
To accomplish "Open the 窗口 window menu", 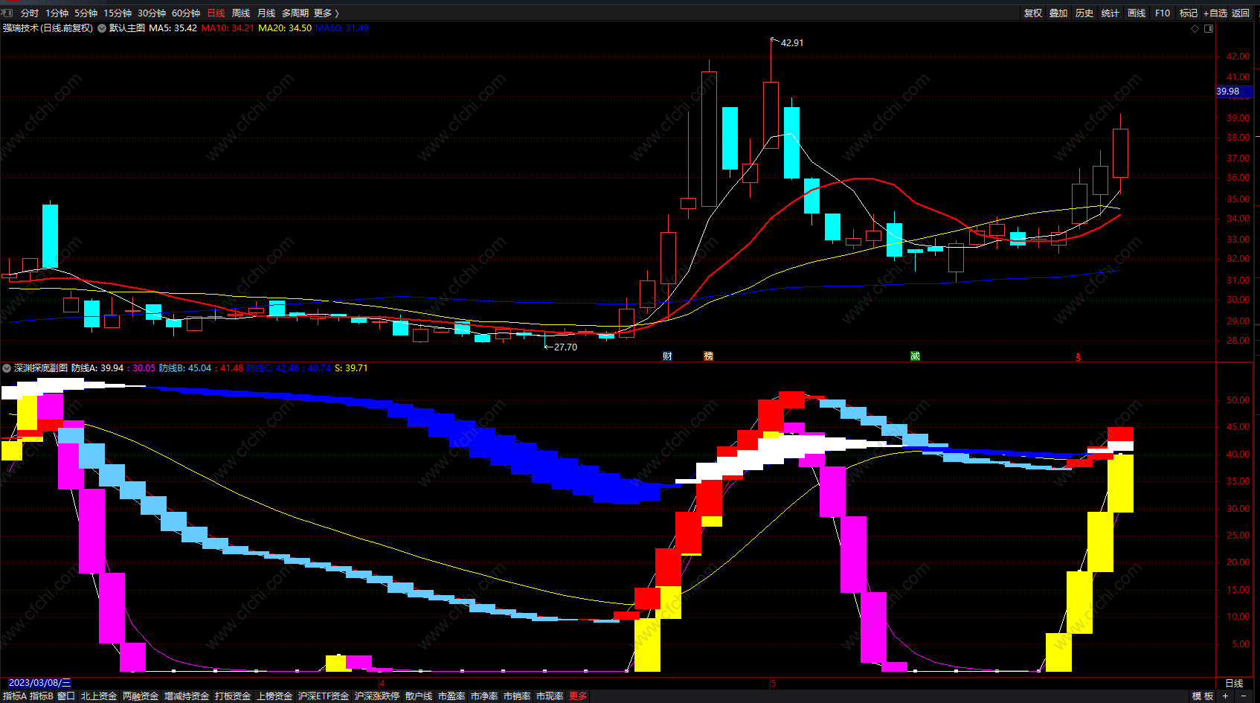I will click(66, 696).
